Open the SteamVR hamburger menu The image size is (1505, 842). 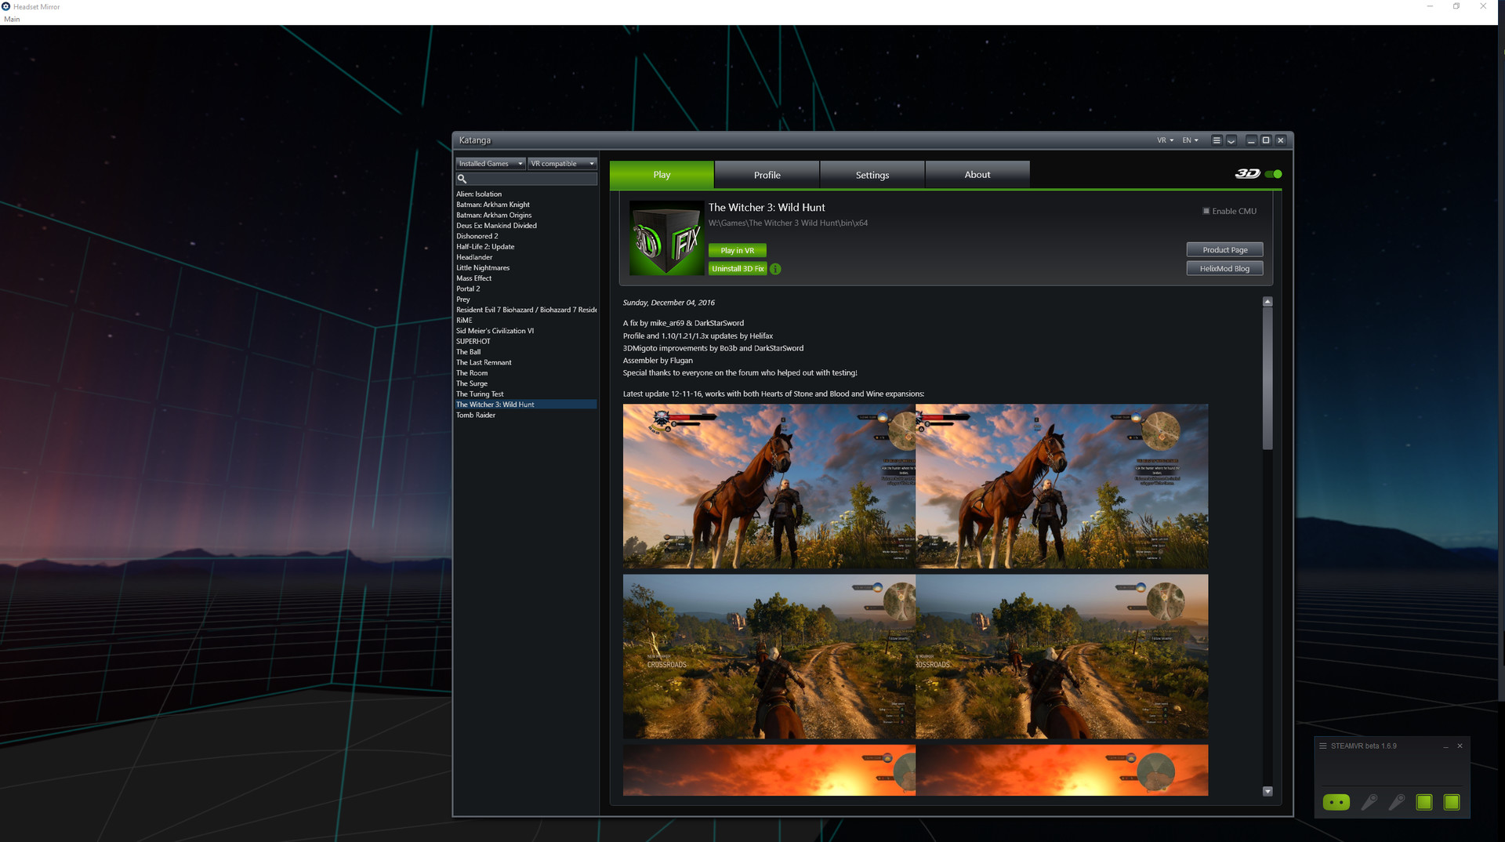[x=1325, y=746]
